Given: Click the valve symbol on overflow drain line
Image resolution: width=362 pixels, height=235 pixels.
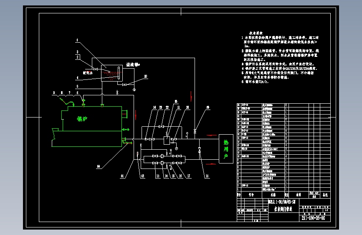Looking at the screenshot, I should [124, 84].
